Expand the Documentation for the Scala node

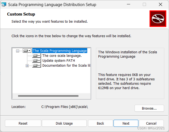click(x=27, y=66)
